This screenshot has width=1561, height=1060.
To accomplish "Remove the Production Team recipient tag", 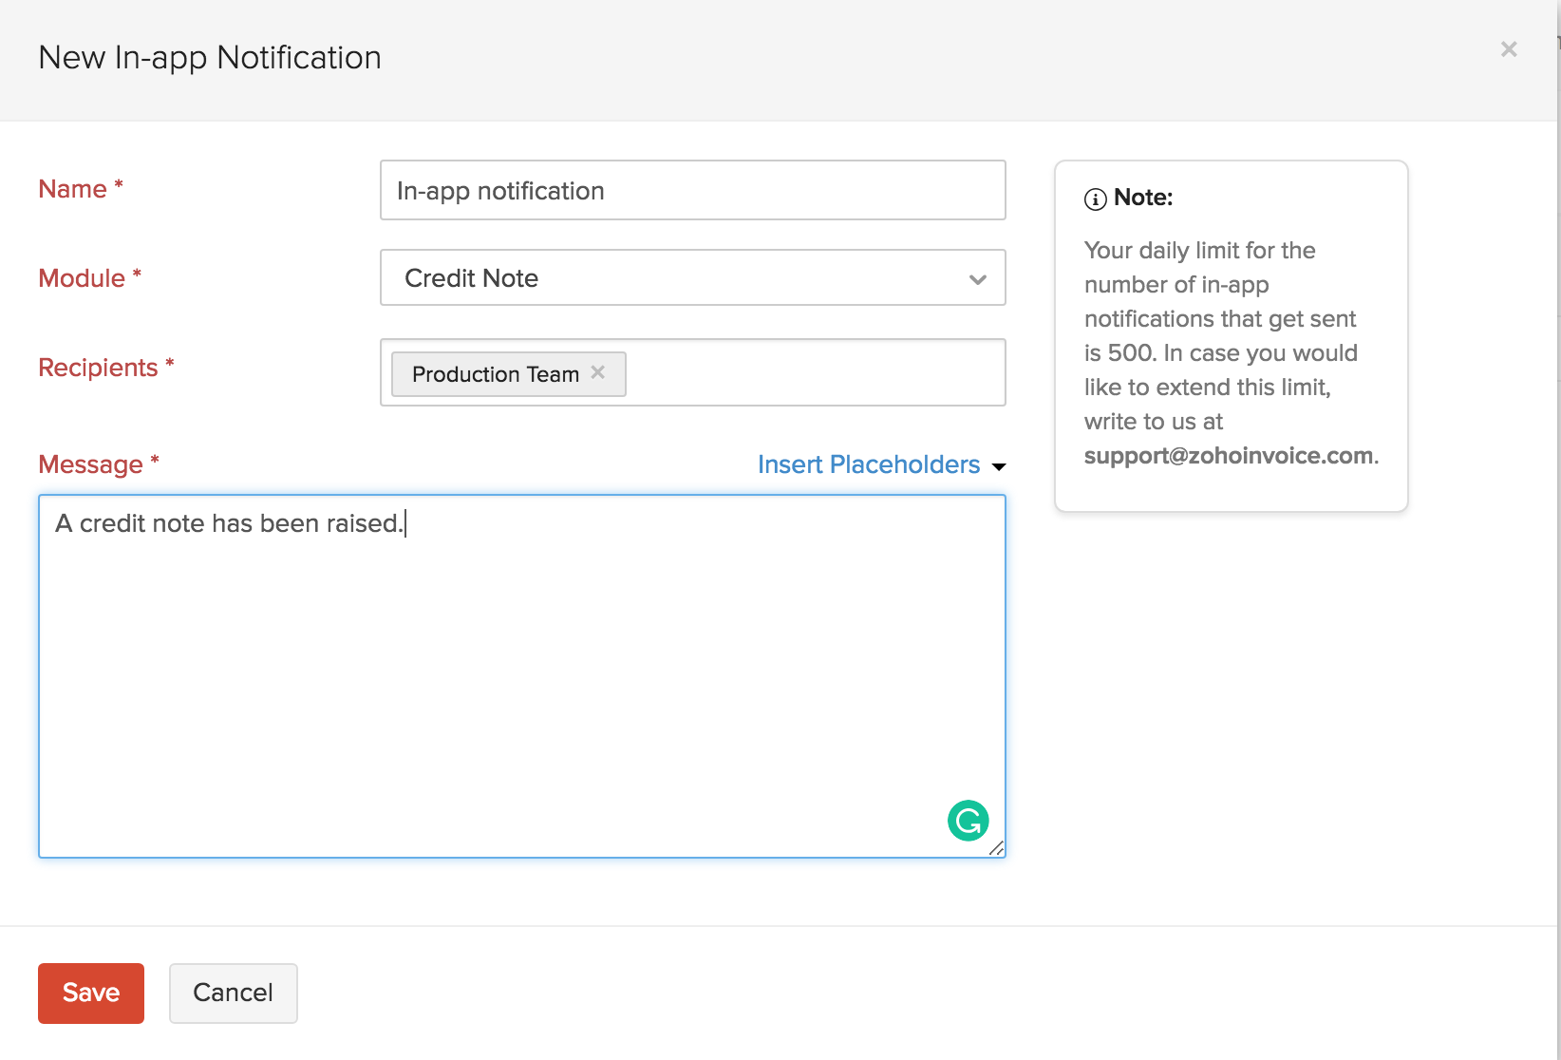I will [598, 372].
